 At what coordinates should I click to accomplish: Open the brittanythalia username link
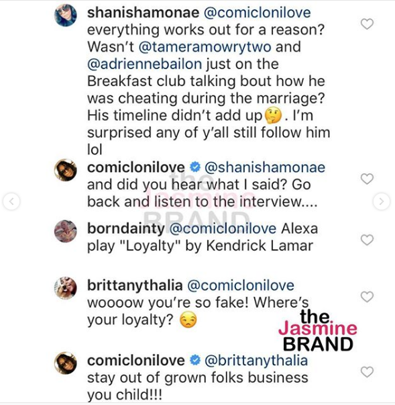(135, 285)
